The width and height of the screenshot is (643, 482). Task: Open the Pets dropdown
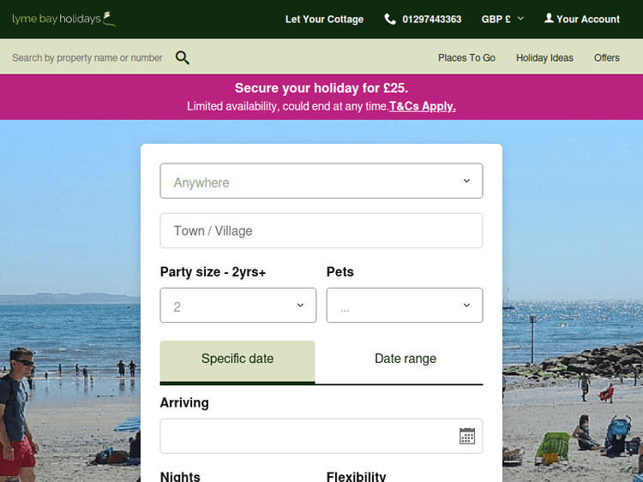(x=404, y=306)
